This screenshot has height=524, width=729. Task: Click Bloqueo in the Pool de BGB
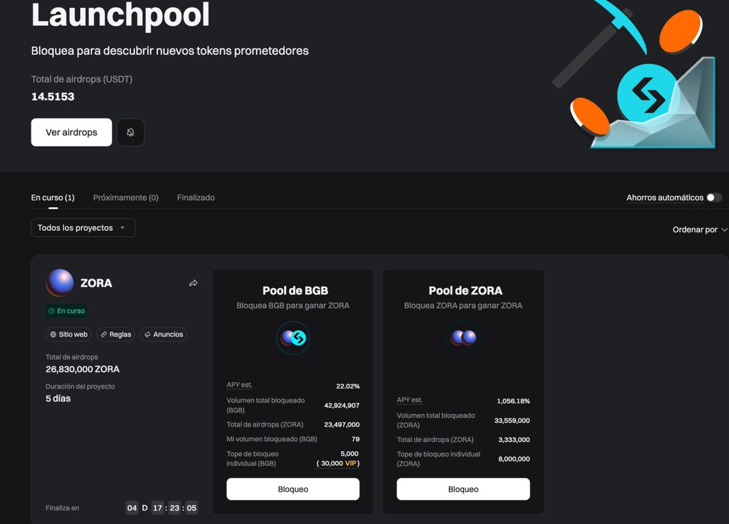293,489
